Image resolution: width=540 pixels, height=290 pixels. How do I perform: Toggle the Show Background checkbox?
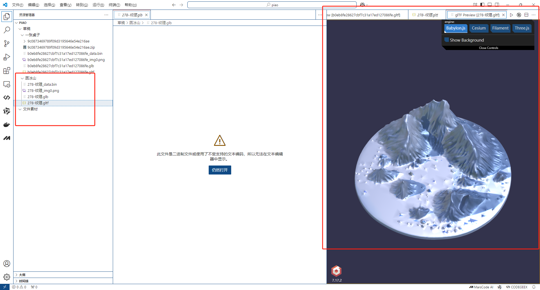click(447, 40)
